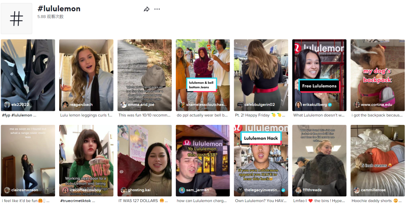Click the share arrow icon

click(x=147, y=9)
